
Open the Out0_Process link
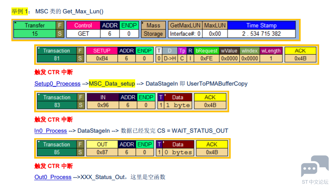point(53,177)
